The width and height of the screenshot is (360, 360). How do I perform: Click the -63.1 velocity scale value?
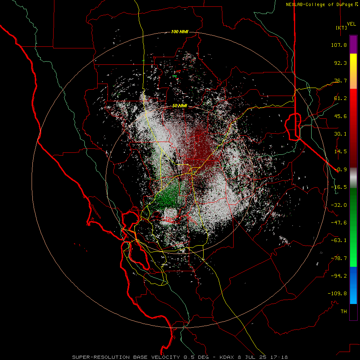click(x=339, y=240)
